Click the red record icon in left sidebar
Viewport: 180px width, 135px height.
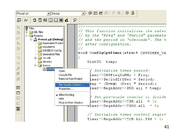[x=18, y=109]
